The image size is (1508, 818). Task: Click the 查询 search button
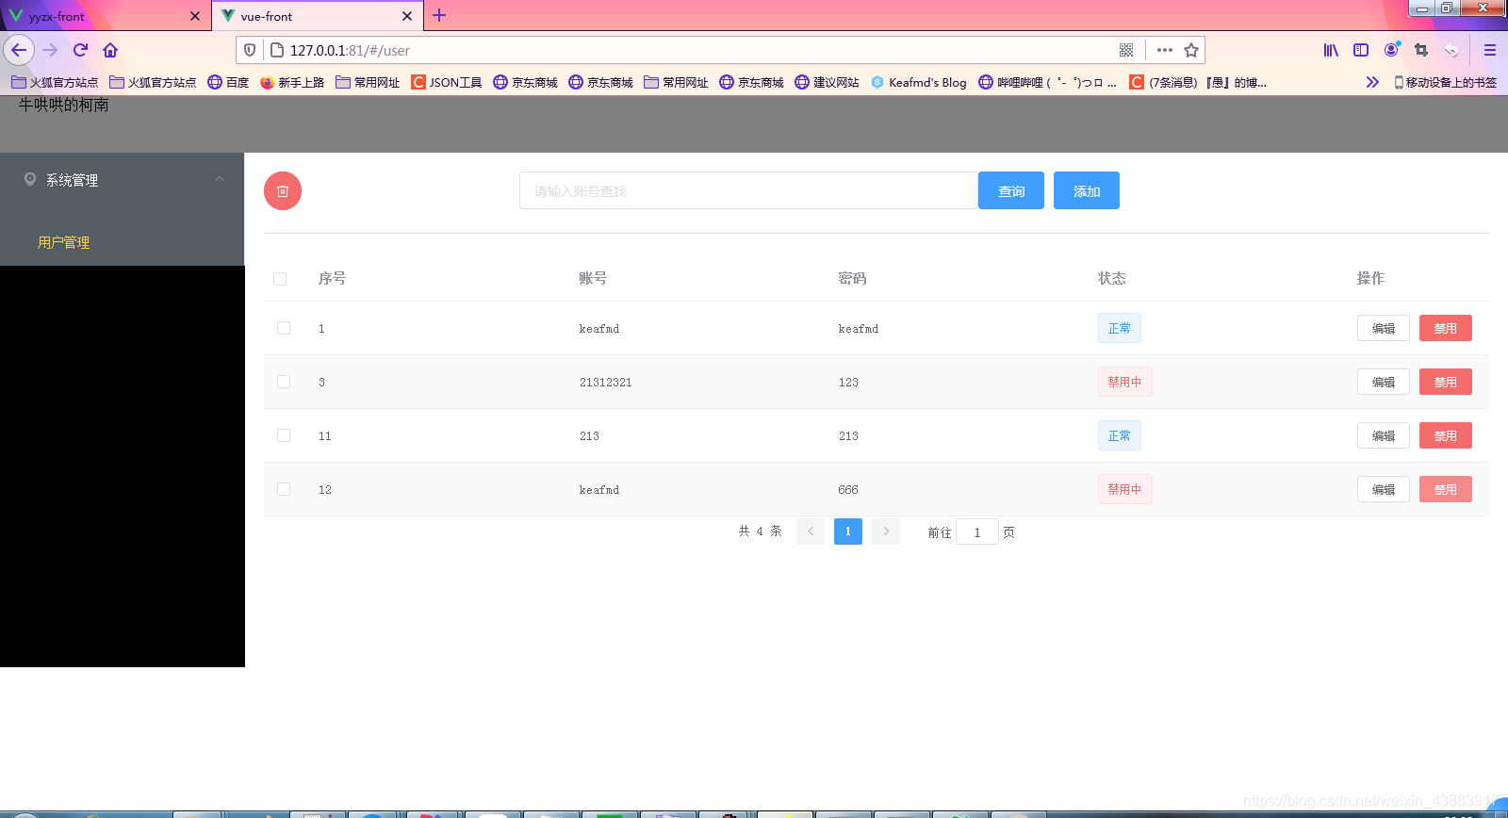[x=1011, y=190]
